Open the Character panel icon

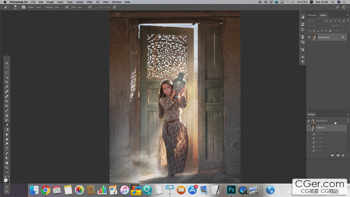click(x=302, y=57)
